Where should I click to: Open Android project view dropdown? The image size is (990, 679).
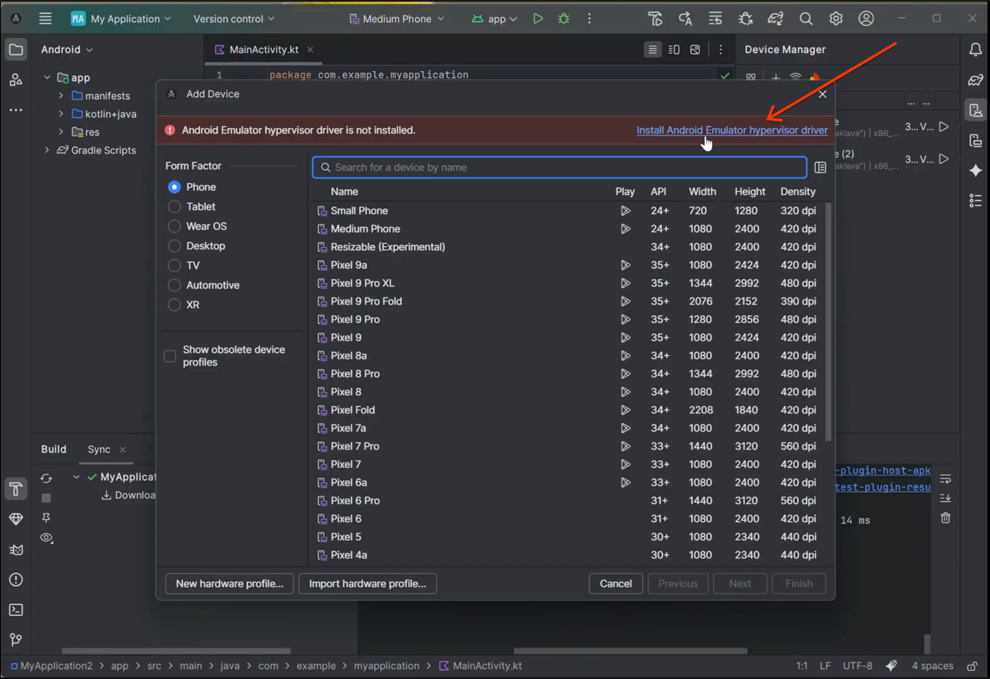click(67, 49)
